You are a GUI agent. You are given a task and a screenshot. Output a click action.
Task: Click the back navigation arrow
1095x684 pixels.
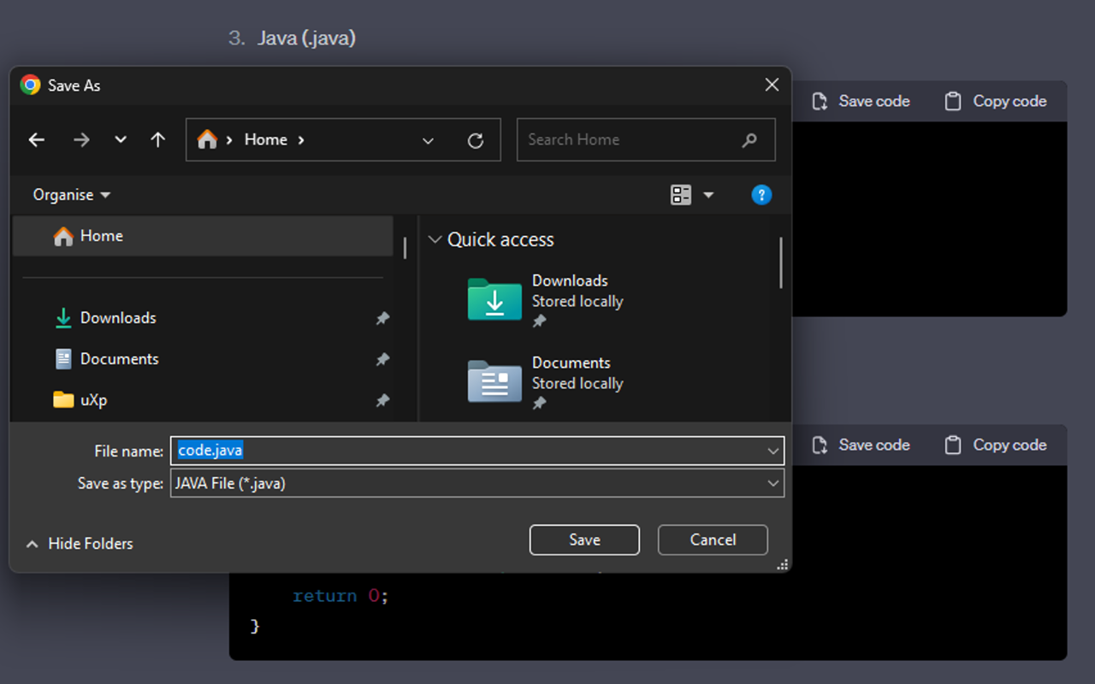pos(36,139)
